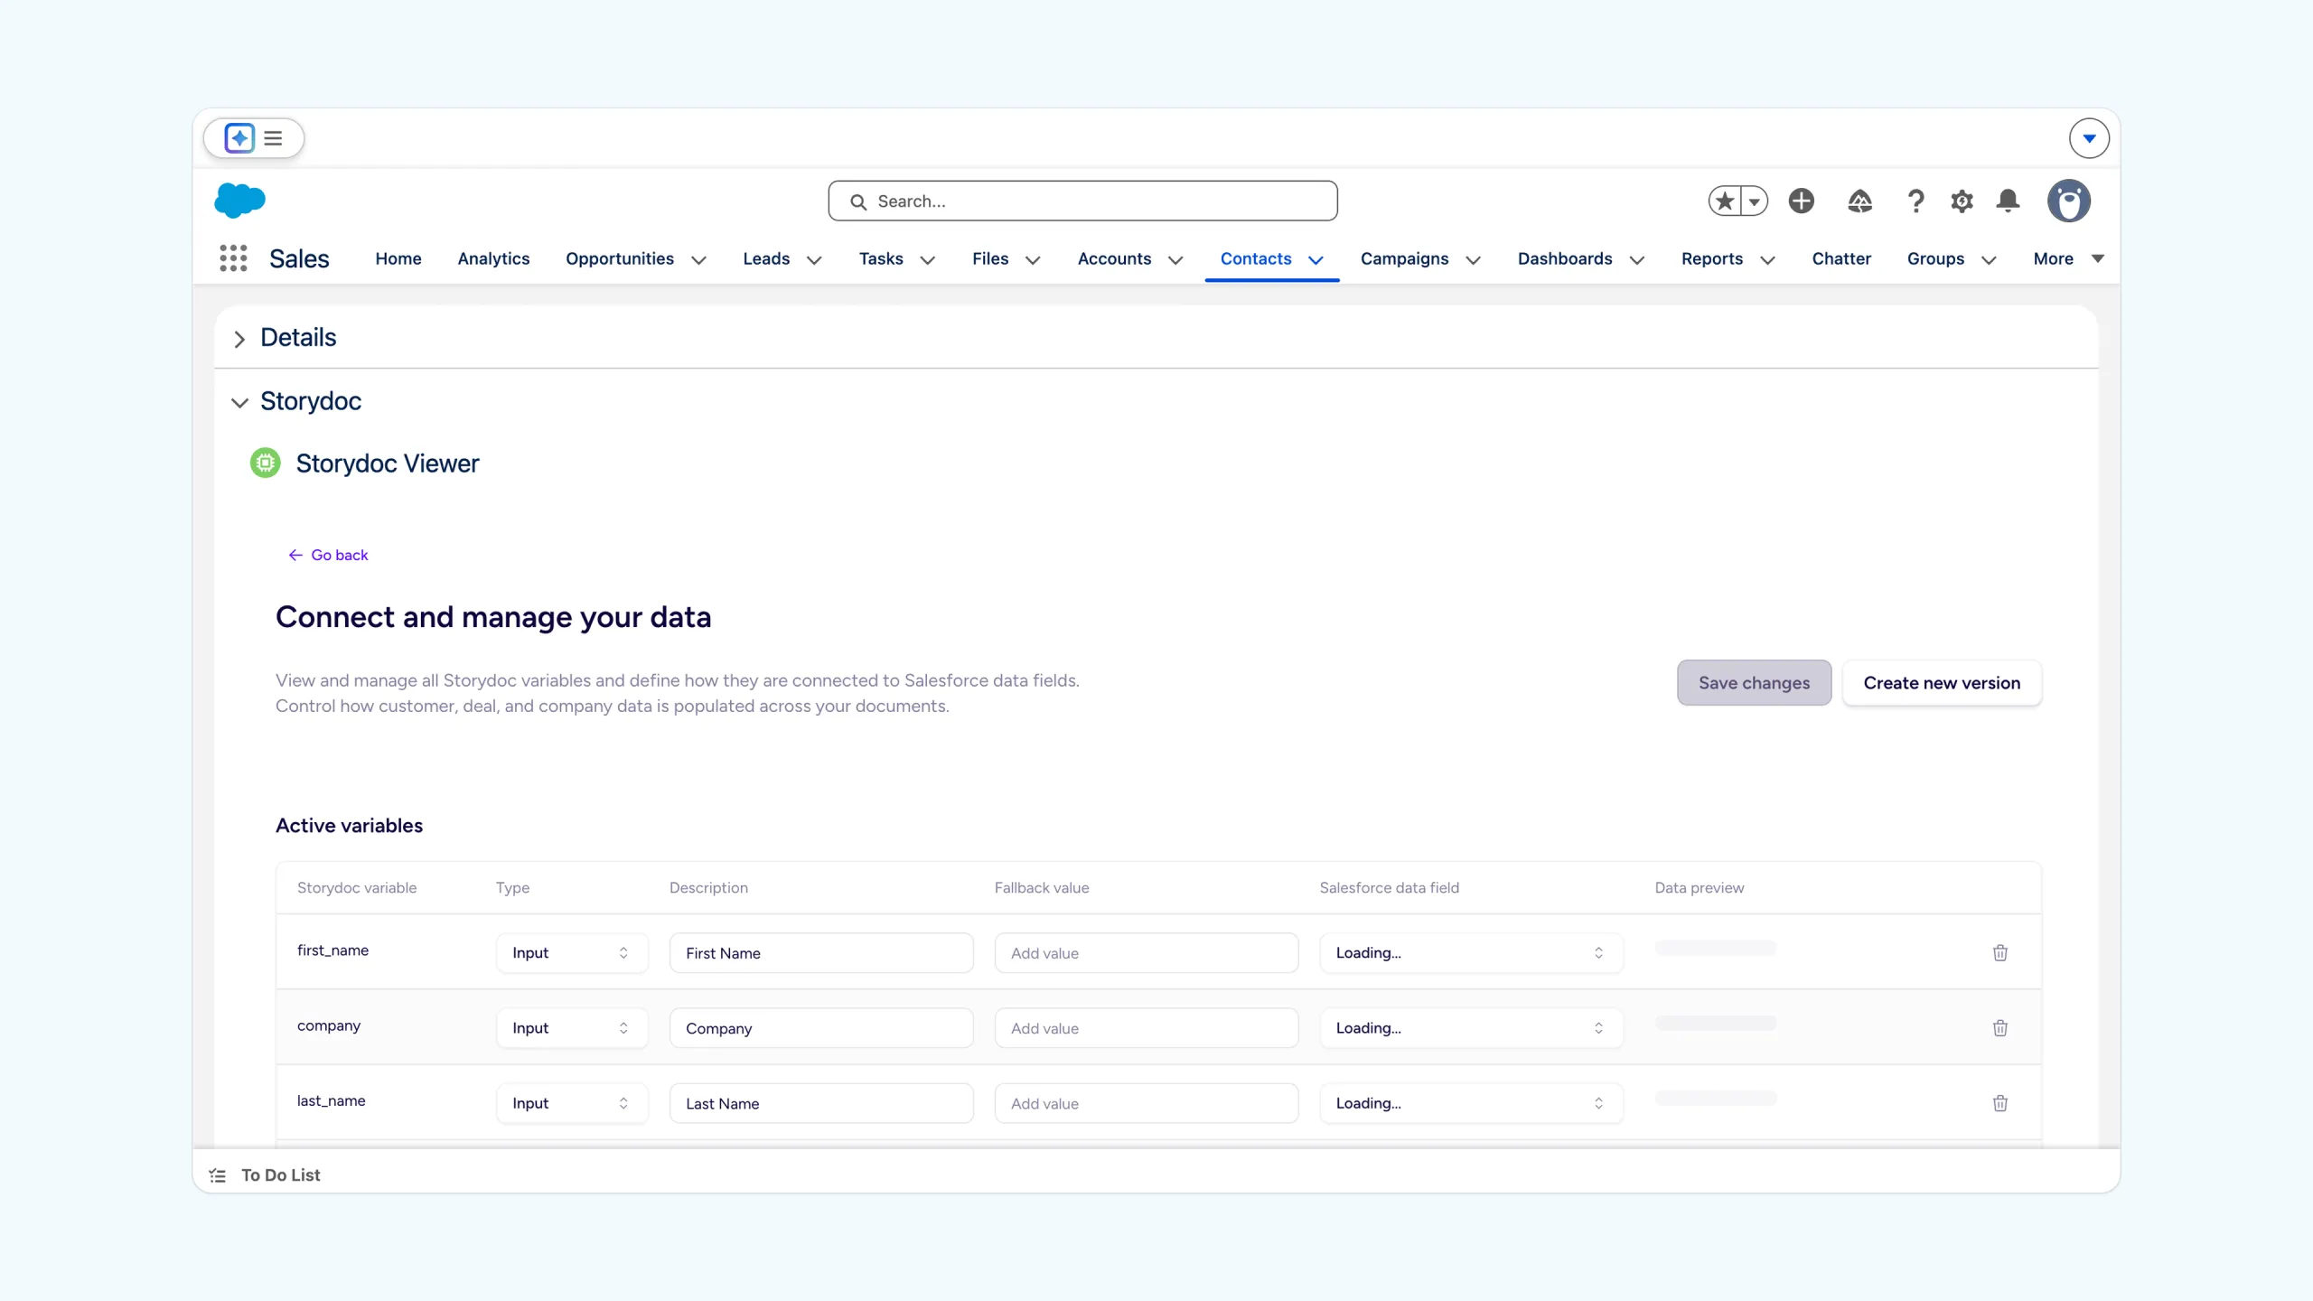Image resolution: width=2313 pixels, height=1301 pixels.
Task: Open the Chatter tab
Action: pyautogui.click(x=1841, y=258)
